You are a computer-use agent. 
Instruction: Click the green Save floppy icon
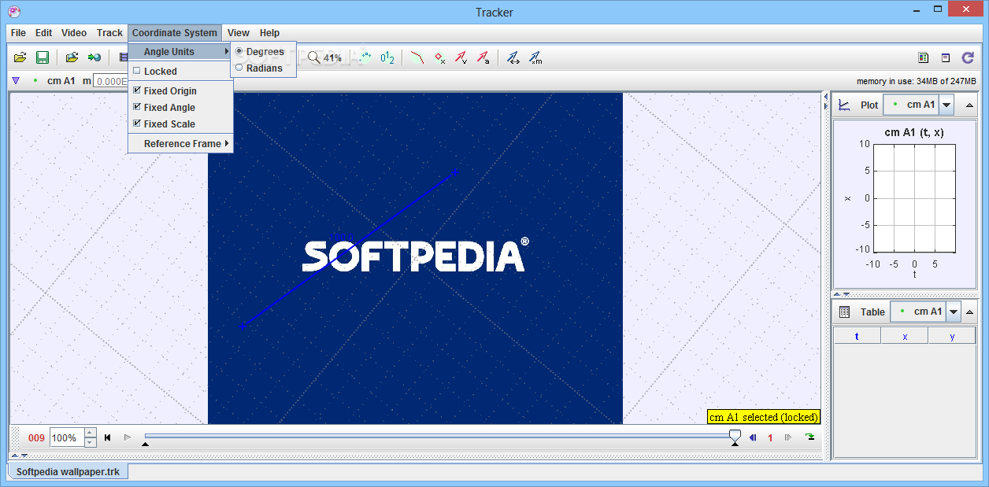pyautogui.click(x=43, y=57)
